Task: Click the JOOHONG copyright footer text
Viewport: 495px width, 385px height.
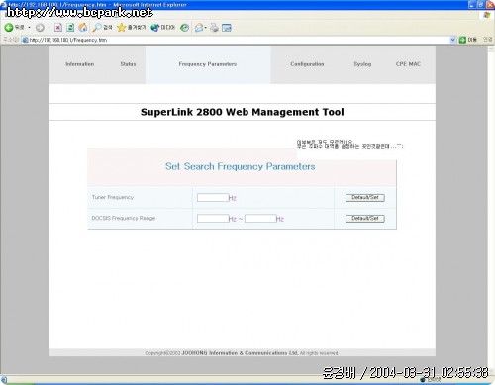Action: point(242,353)
